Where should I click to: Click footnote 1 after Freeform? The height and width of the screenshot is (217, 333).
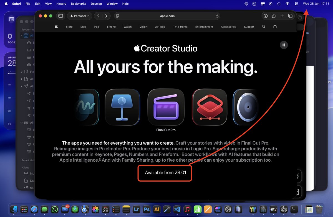[180, 154]
